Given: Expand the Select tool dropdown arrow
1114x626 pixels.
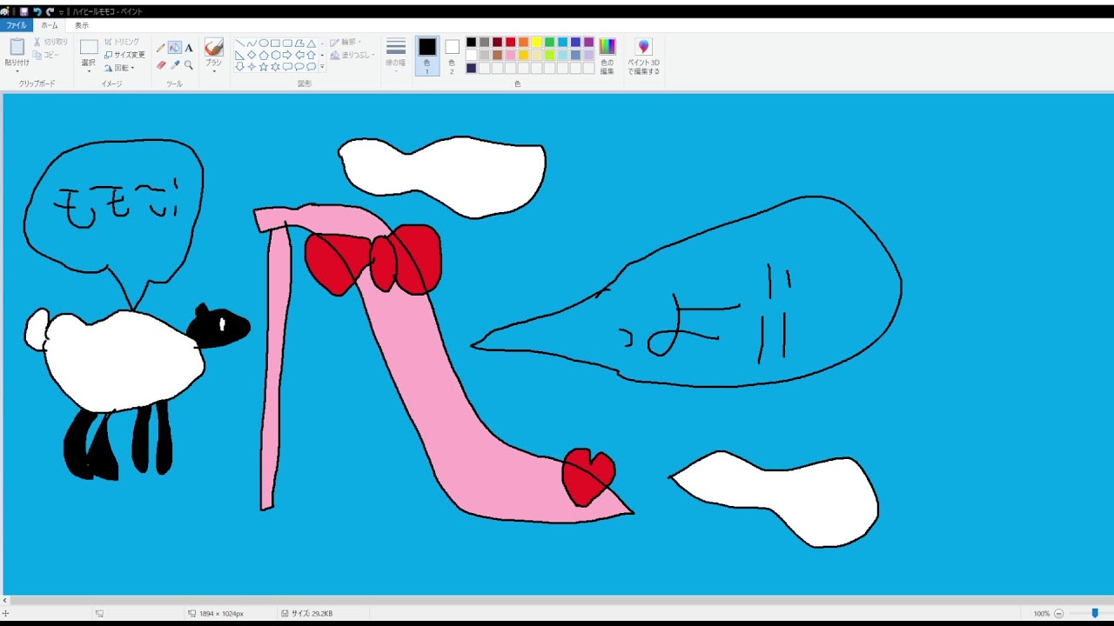Looking at the screenshot, I should tap(89, 70).
